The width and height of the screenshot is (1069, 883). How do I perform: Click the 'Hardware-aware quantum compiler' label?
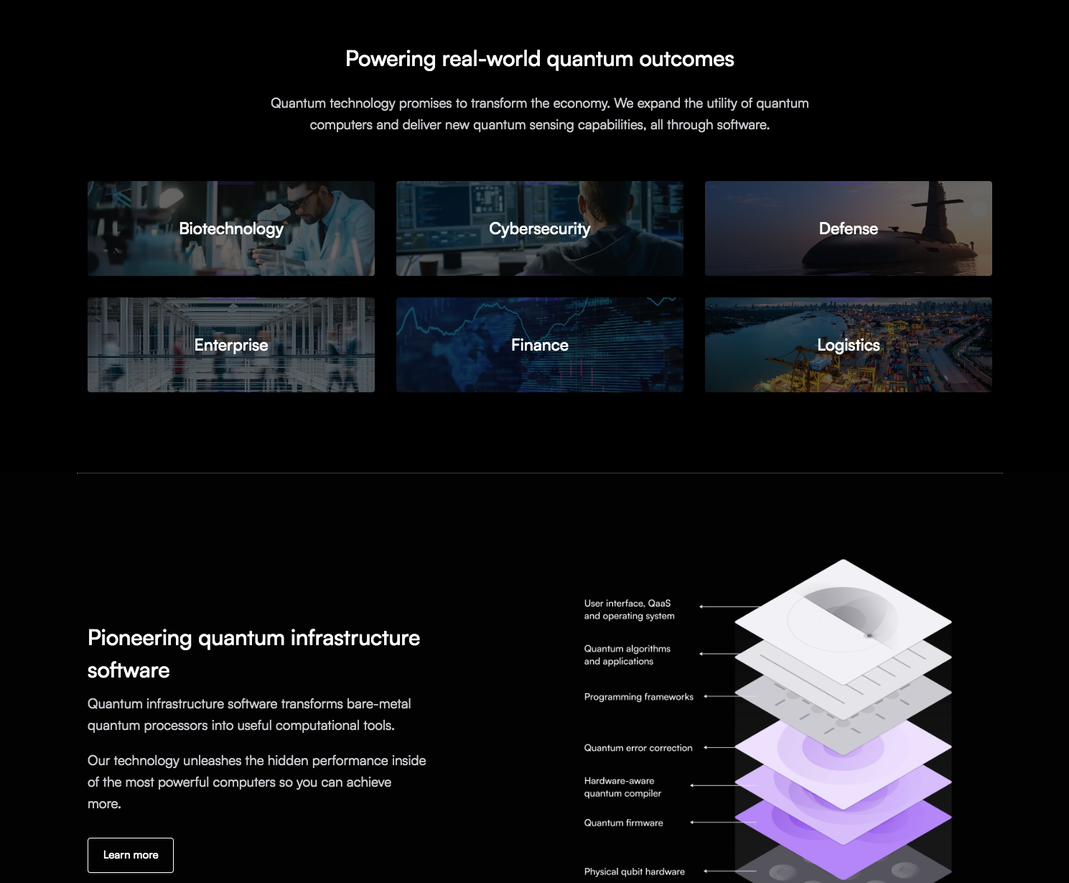tap(622, 787)
